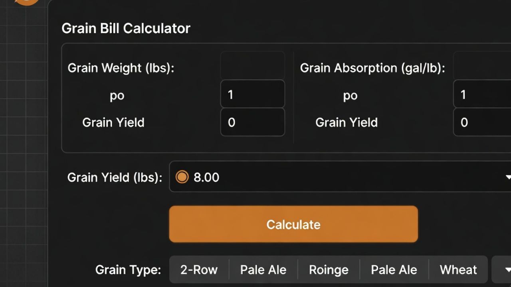
Task: Click the Grain Bill Calculator title
Action: click(x=125, y=28)
